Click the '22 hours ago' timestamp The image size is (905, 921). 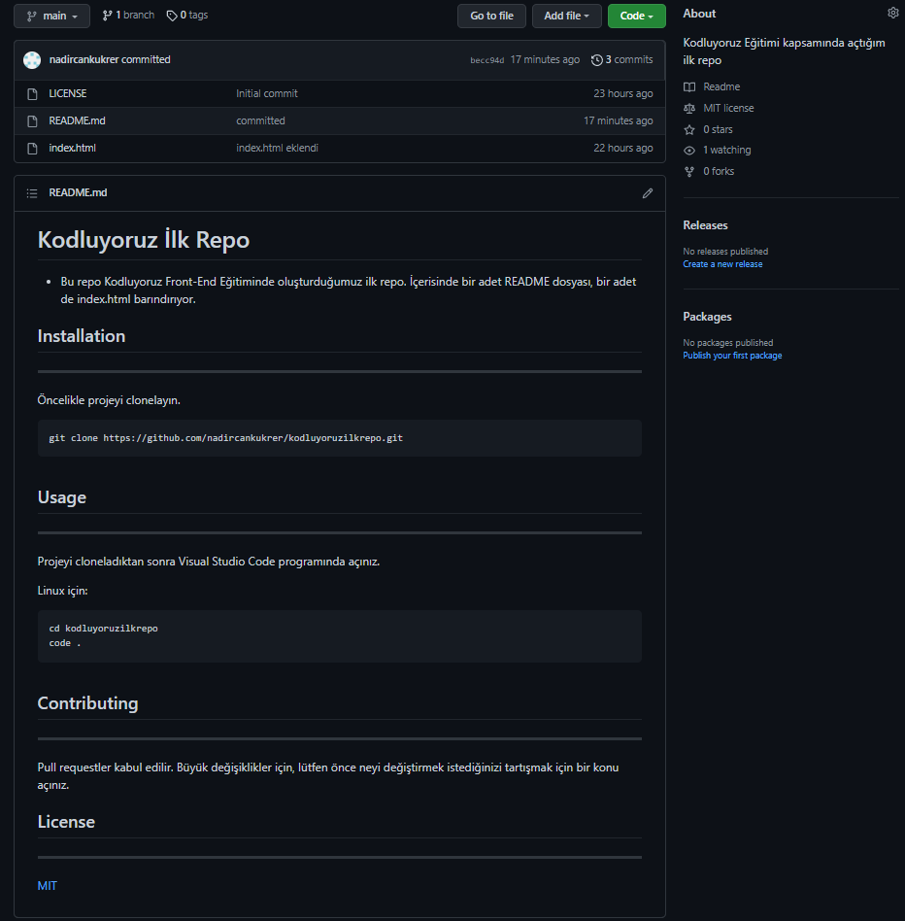coord(622,148)
